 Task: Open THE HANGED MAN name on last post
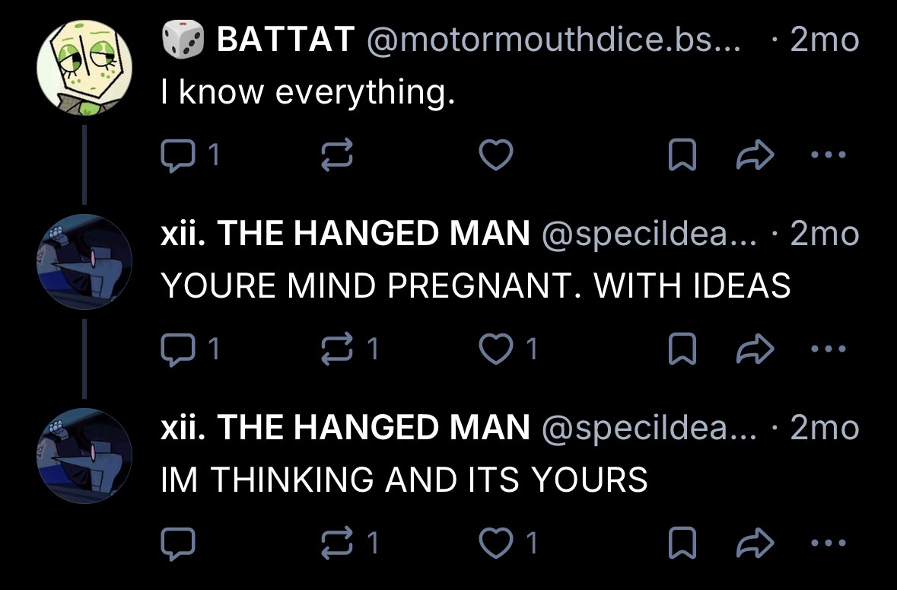click(345, 427)
